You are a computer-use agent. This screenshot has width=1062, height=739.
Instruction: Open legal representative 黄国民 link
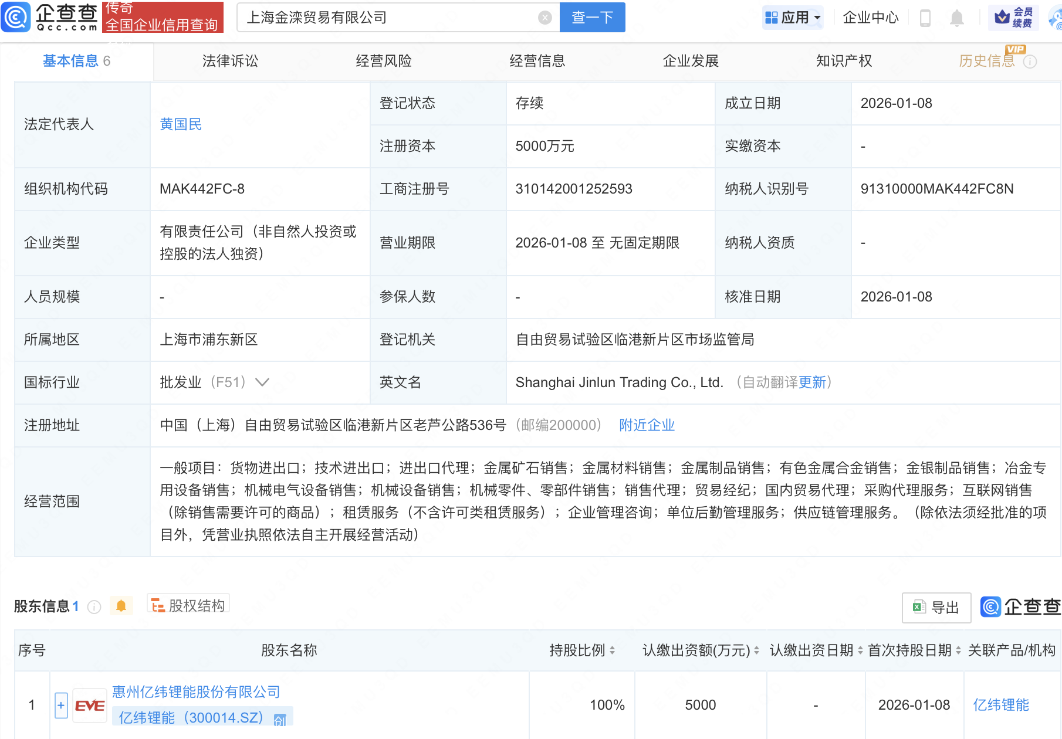coord(181,124)
